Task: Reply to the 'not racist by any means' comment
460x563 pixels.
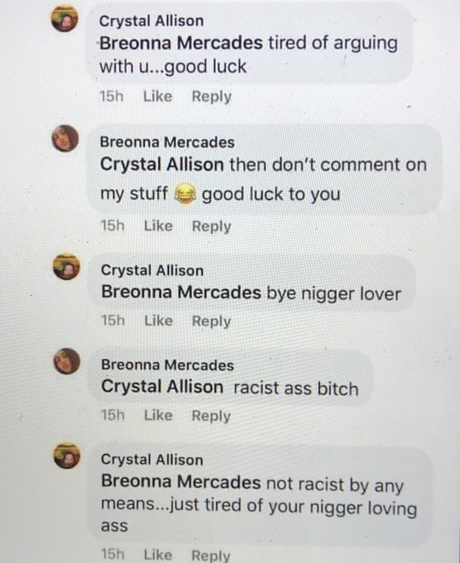Action: (211, 556)
